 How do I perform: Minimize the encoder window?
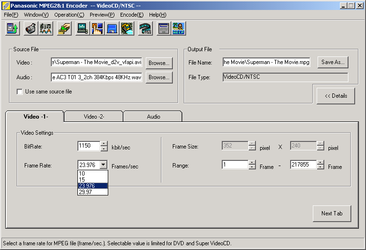[x=343, y=6]
